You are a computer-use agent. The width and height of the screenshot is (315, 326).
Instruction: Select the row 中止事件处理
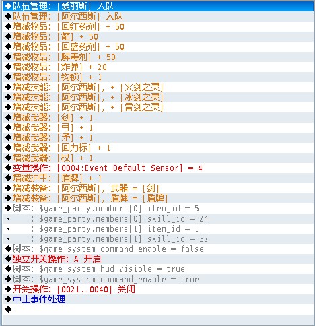[x=158, y=299]
